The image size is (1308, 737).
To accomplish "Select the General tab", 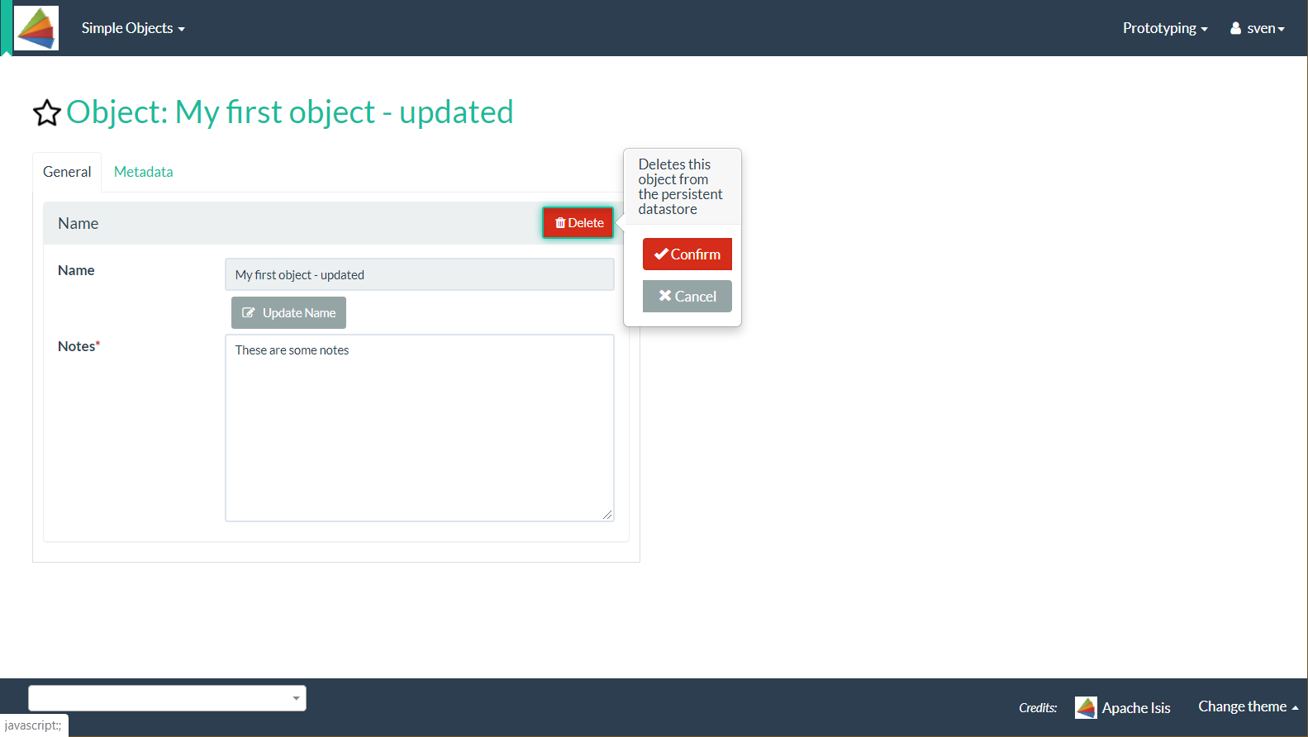I will (67, 172).
